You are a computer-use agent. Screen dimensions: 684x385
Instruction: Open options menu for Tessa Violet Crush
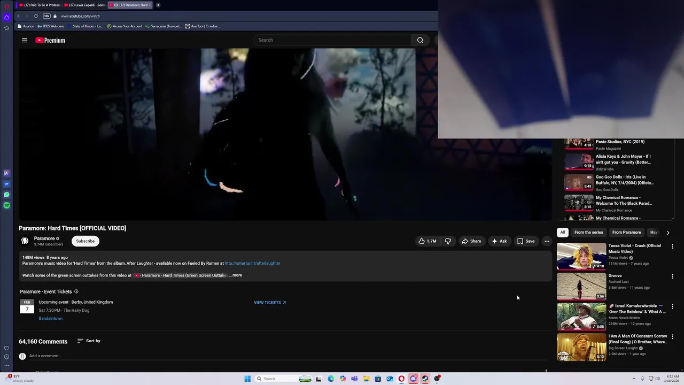[x=672, y=247]
